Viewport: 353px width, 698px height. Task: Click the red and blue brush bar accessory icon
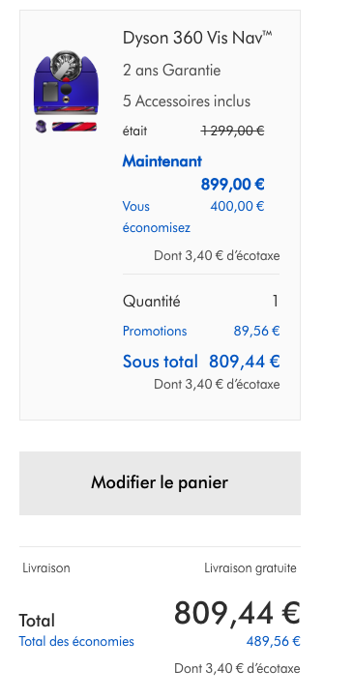tap(74, 127)
